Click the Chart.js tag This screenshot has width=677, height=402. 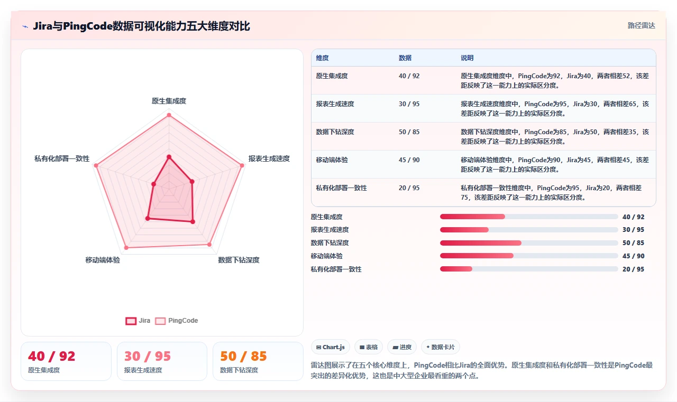331,347
